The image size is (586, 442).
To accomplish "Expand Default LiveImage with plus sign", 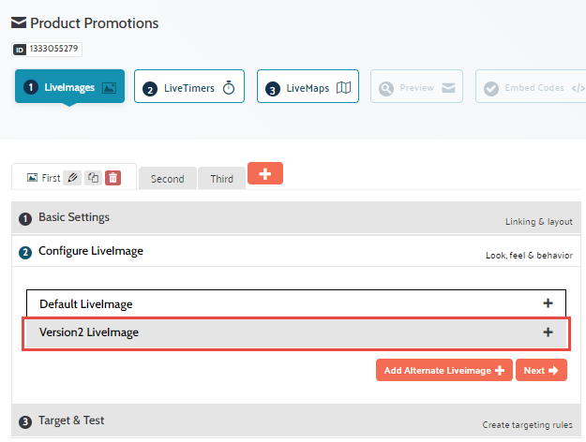I will pyautogui.click(x=548, y=303).
